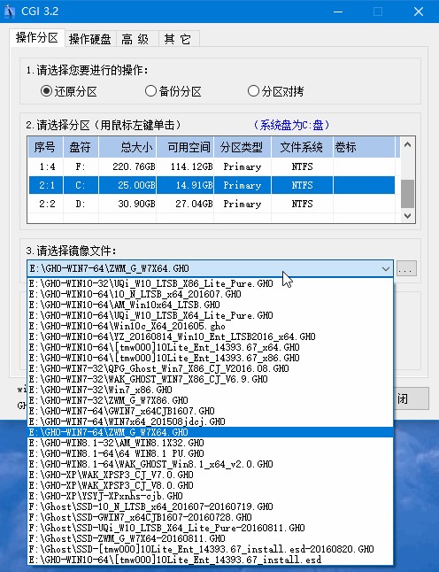Click the CGI app icon in title bar
Viewport: 439px width, 572px height.
9,11
